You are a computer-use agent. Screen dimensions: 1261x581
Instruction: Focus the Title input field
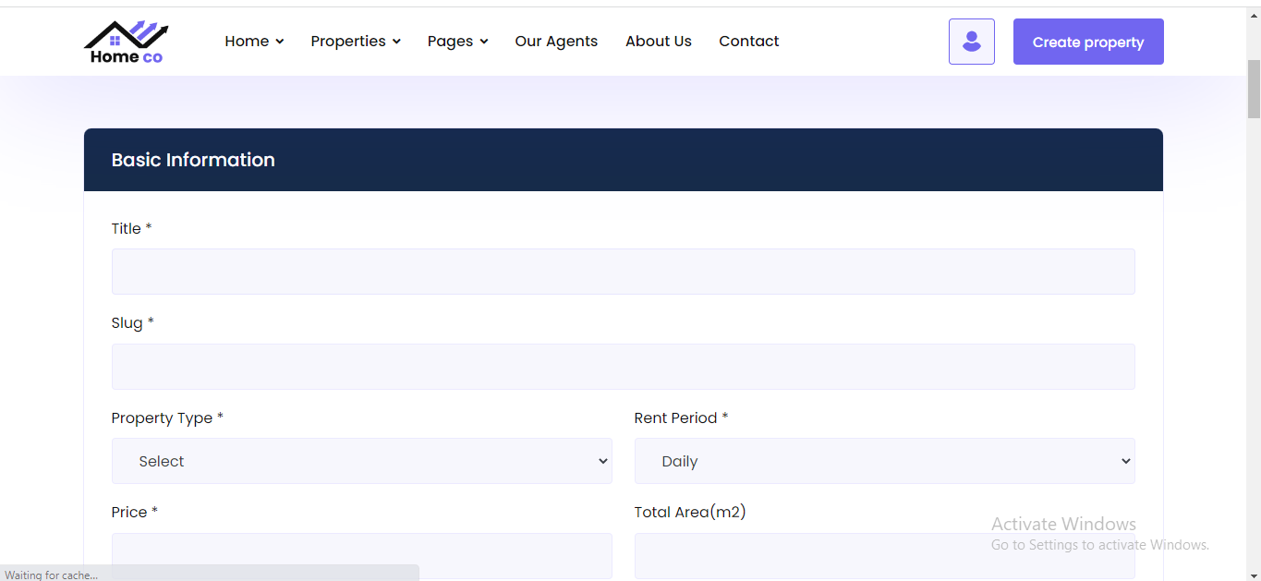623,272
